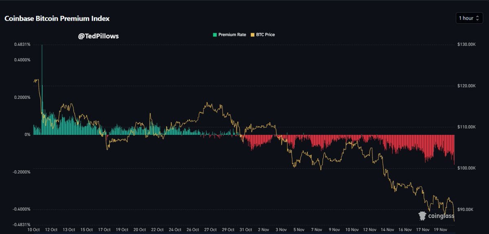Click the 0% left axis label
489x234 pixels.
tap(27, 134)
